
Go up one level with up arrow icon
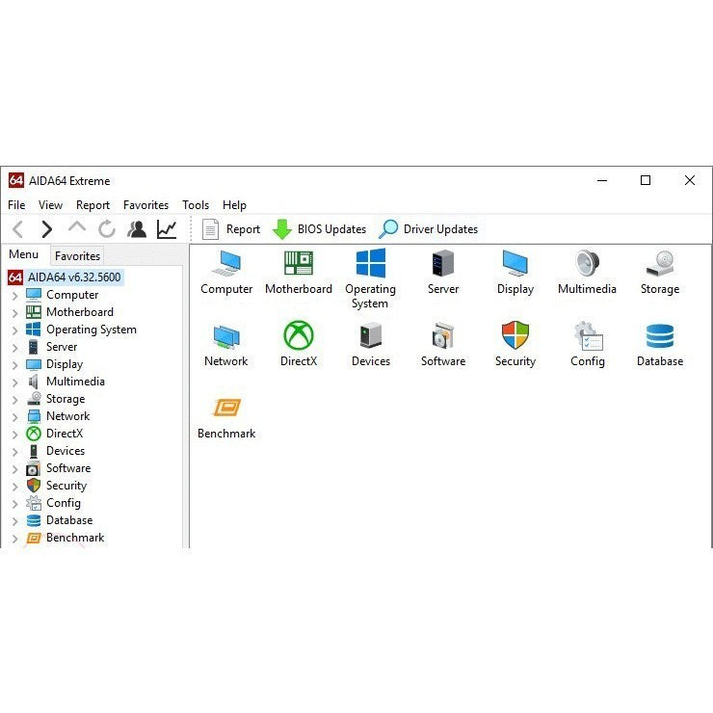77,226
